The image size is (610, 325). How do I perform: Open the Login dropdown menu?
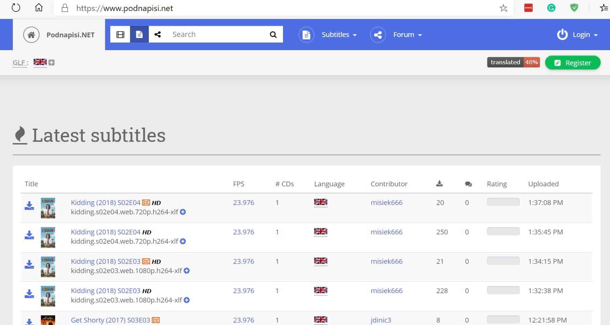tap(585, 35)
